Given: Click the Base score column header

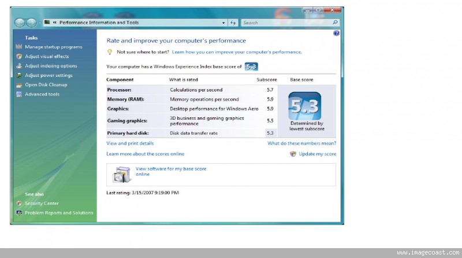Looking at the screenshot, I should [301, 80].
